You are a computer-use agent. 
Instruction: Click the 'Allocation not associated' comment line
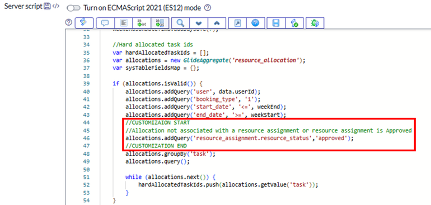click(x=269, y=130)
